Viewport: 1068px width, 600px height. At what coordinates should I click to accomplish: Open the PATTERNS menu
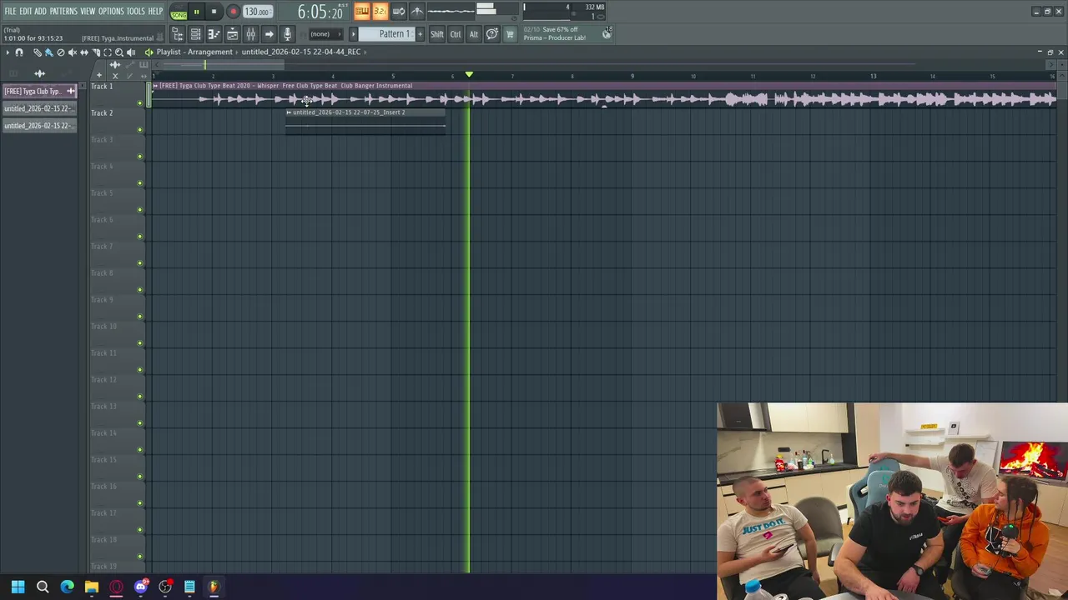coord(63,11)
